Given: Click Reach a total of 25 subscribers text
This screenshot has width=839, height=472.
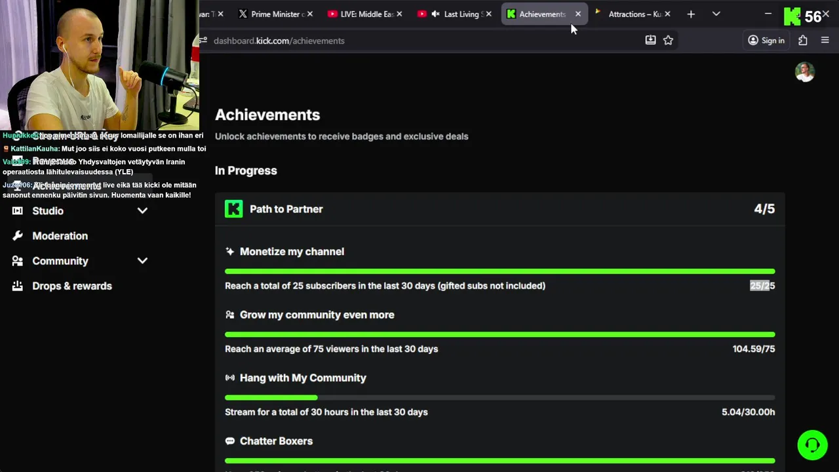Looking at the screenshot, I should [x=385, y=285].
